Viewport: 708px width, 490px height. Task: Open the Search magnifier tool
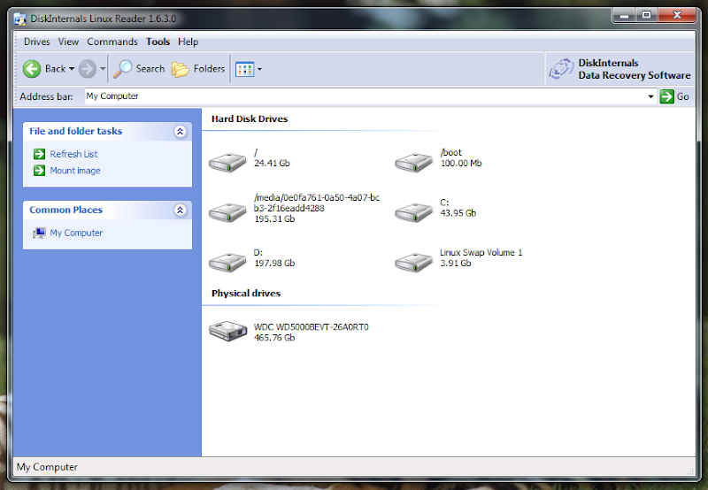click(x=122, y=69)
